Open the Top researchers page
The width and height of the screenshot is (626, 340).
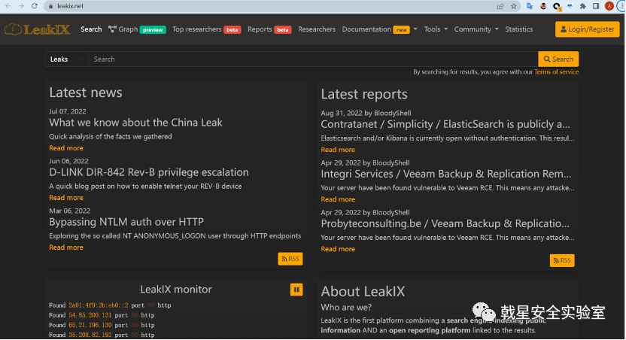click(x=206, y=29)
